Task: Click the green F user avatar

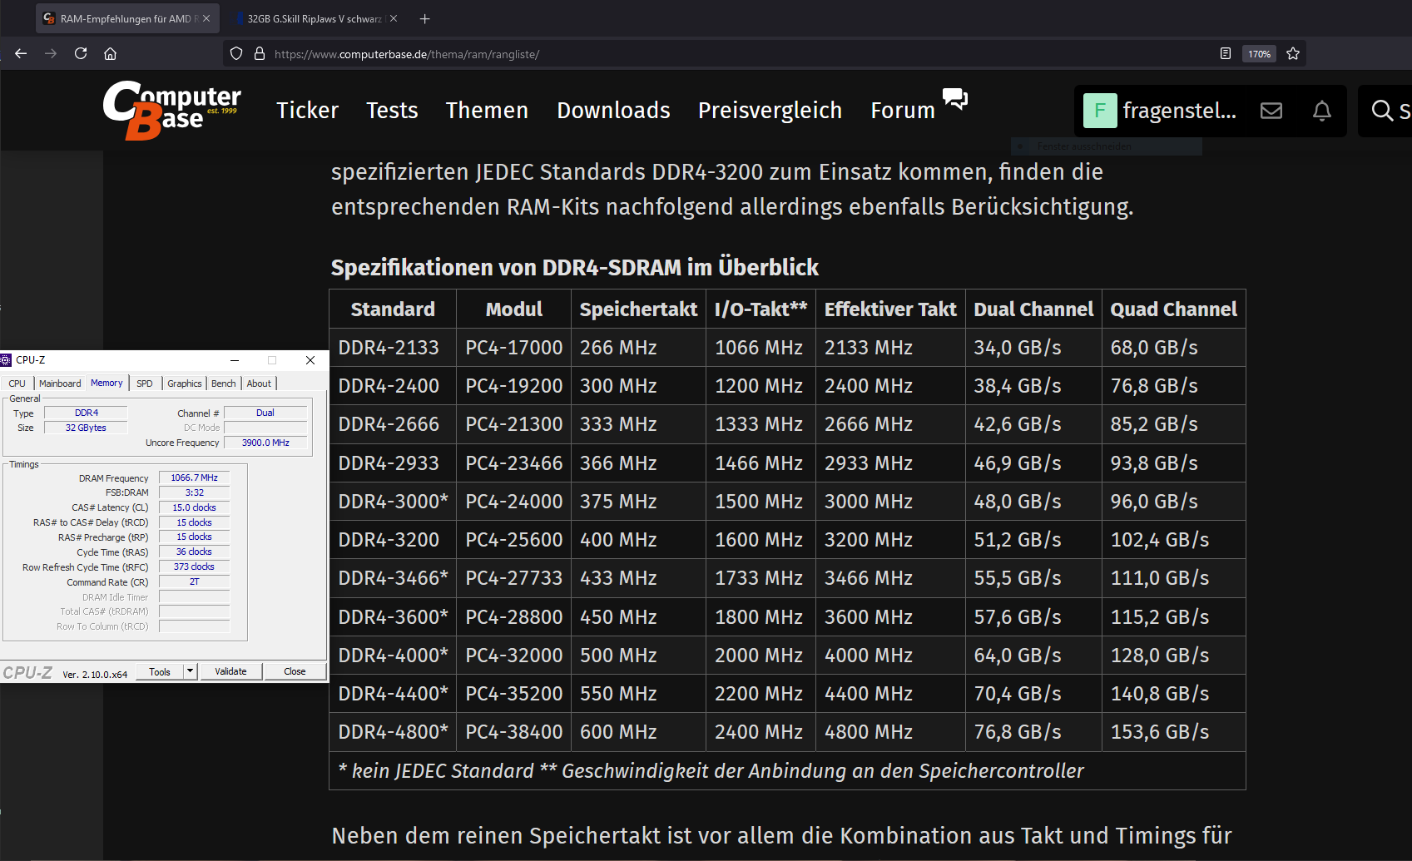Action: 1100,111
